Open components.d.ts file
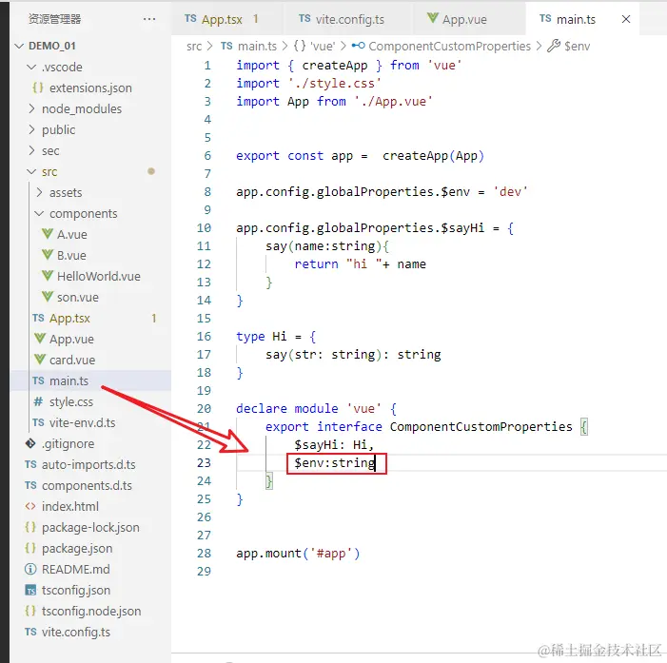667x663 pixels. pyautogui.click(x=87, y=485)
